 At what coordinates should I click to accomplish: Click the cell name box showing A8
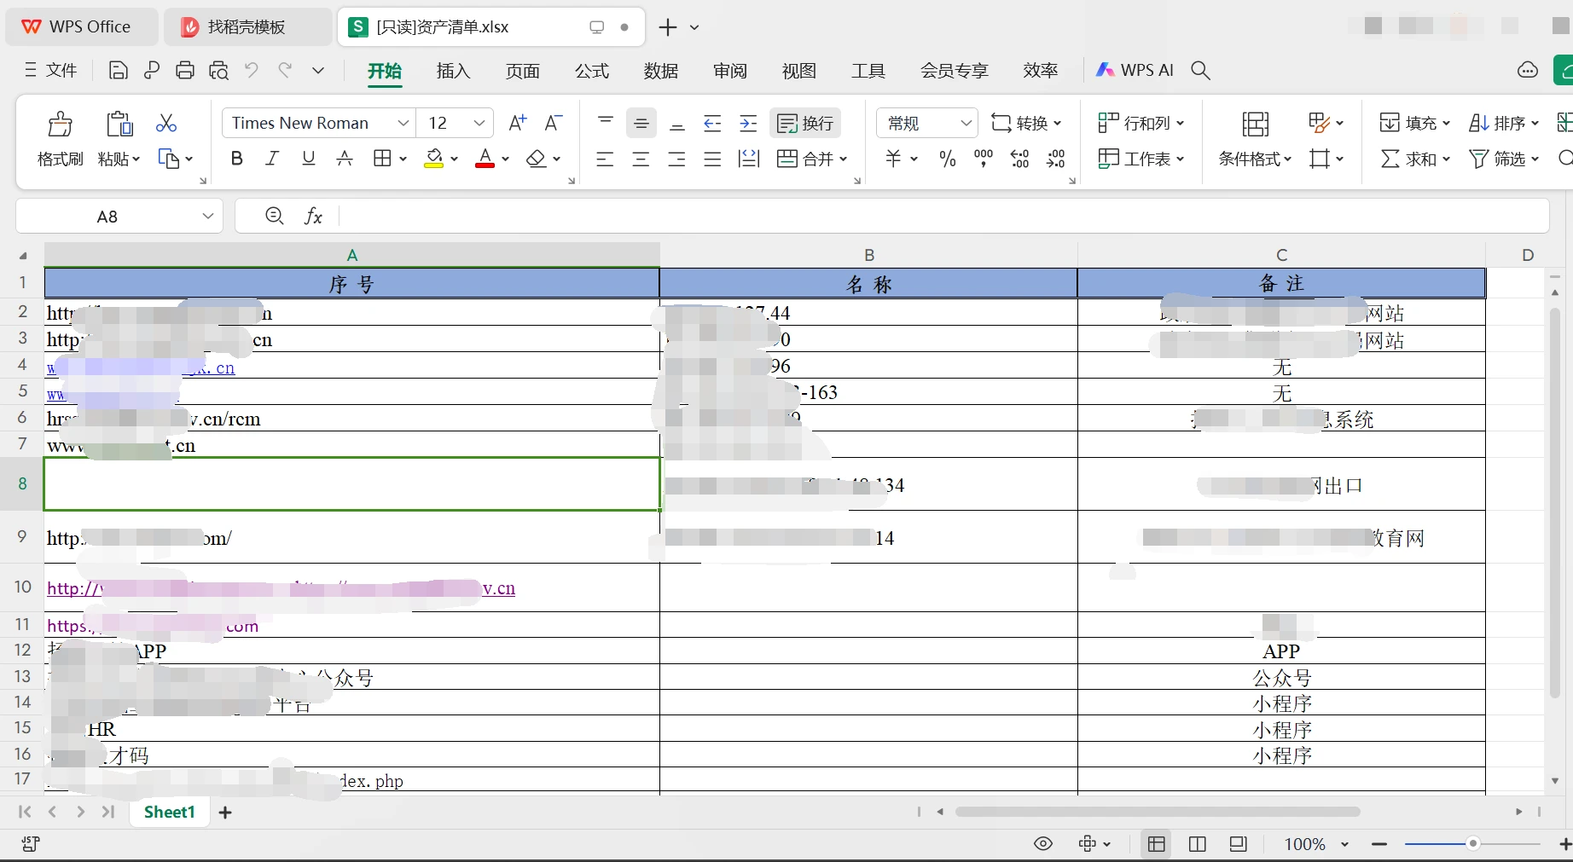tap(107, 217)
